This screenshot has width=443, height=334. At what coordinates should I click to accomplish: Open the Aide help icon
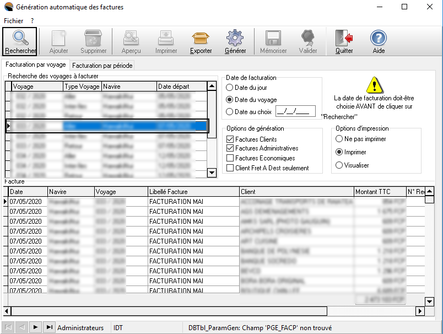[x=379, y=38]
